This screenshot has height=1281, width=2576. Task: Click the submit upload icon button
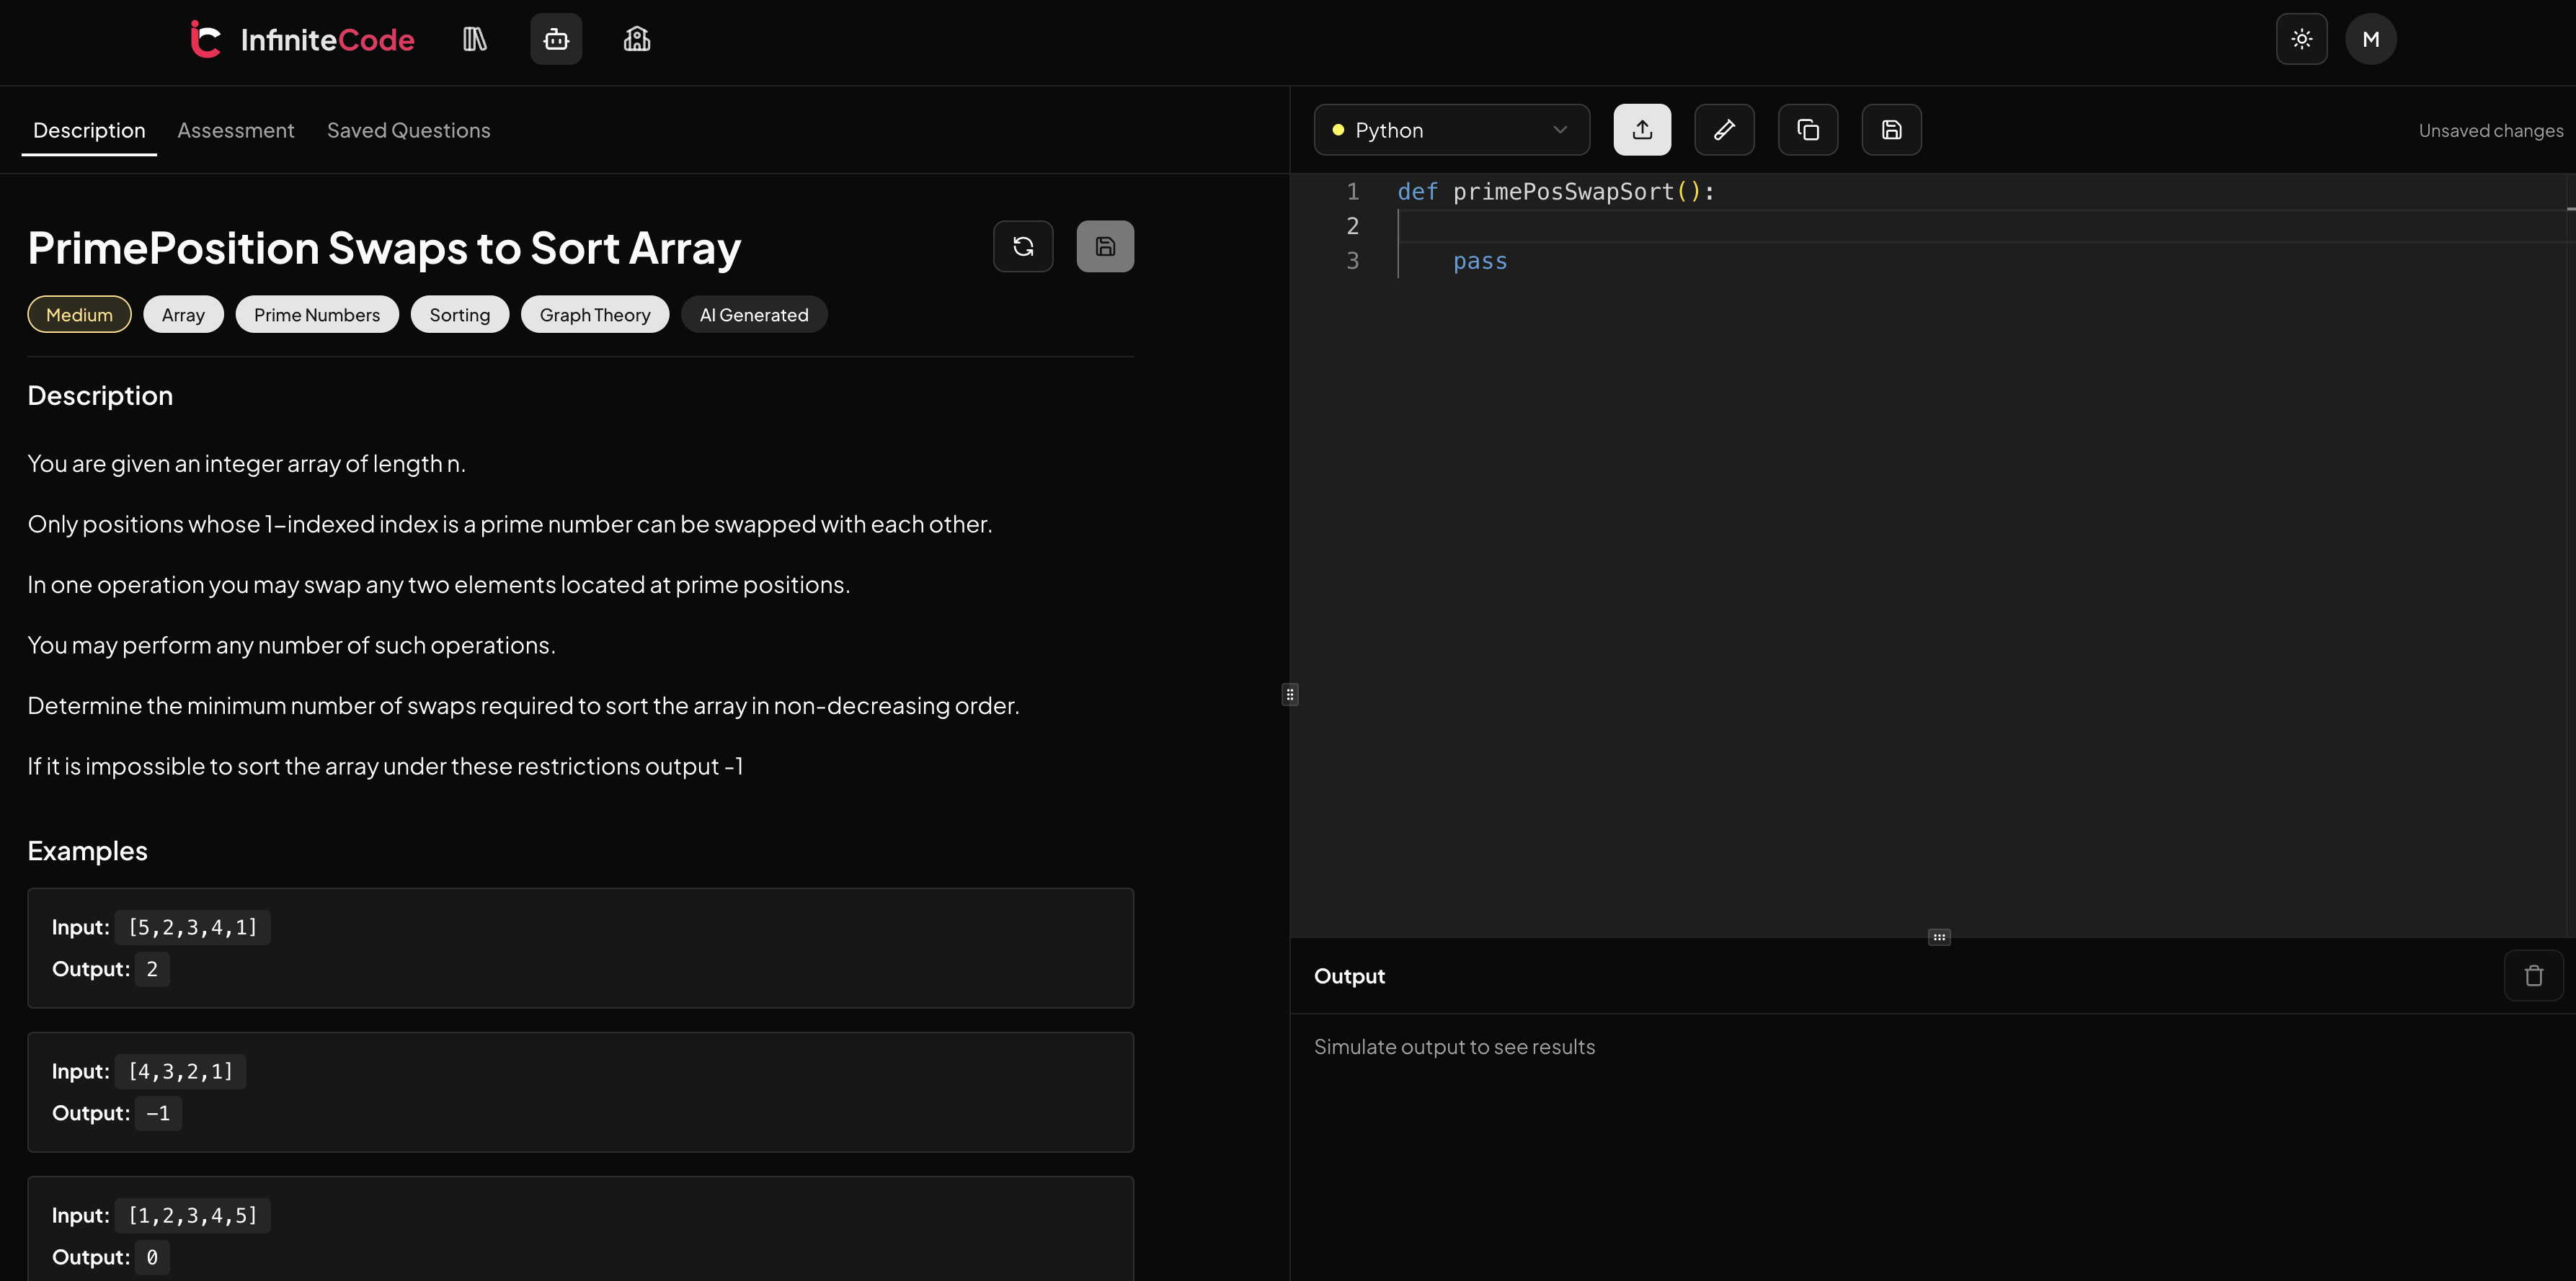click(1642, 130)
